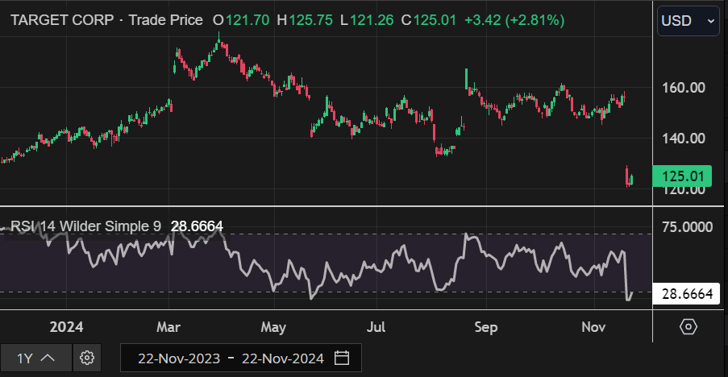Click the May time axis label
The image size is (728, 377).
[x=273, y=327]
